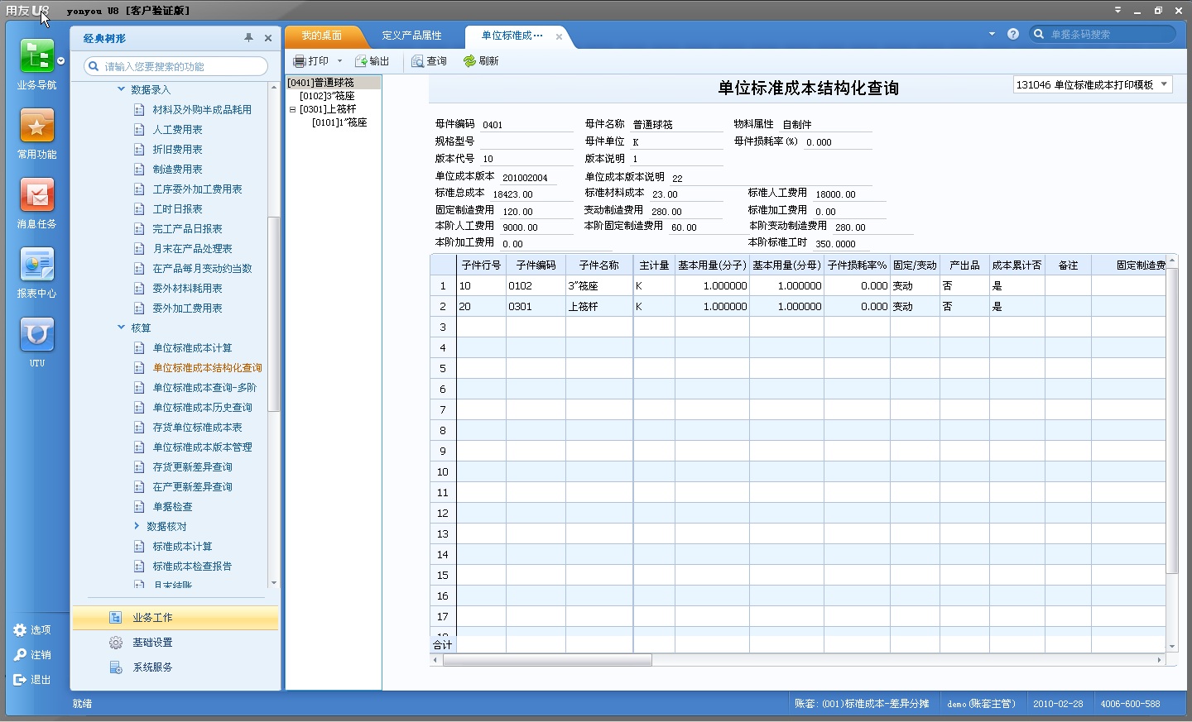This screenshot has width=1192, height=722.
Task: Click the 选项 gear option
Action: 32,630
